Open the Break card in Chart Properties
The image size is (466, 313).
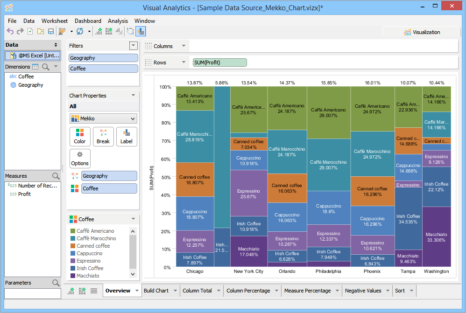pyautogui.click(x=103, y=136)
